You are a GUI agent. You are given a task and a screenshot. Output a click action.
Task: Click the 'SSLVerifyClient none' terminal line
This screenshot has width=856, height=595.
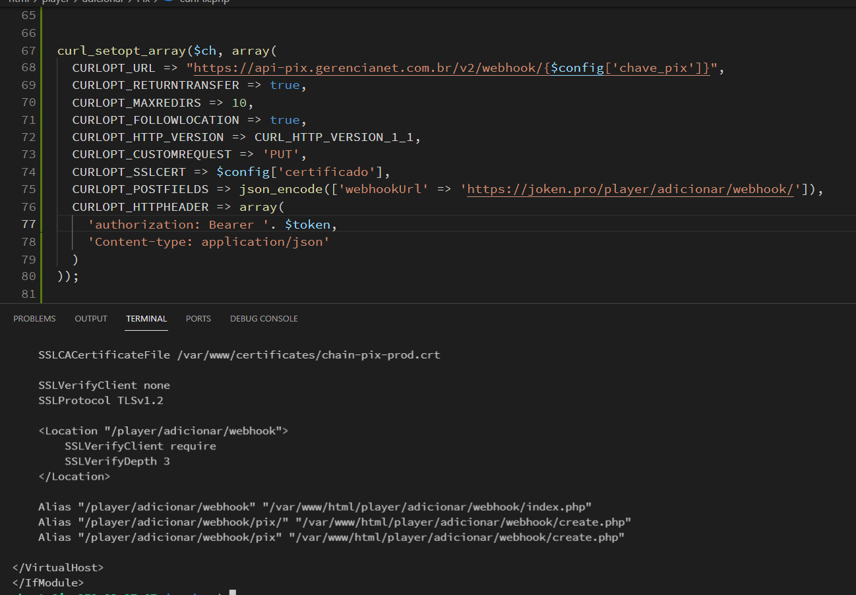pyautogui.click(x=104, y=385)
